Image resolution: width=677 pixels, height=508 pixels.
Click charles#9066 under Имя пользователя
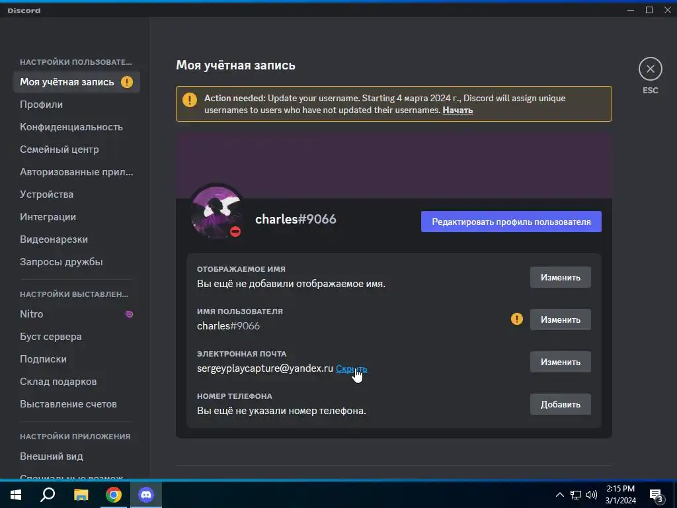point(228,325)
